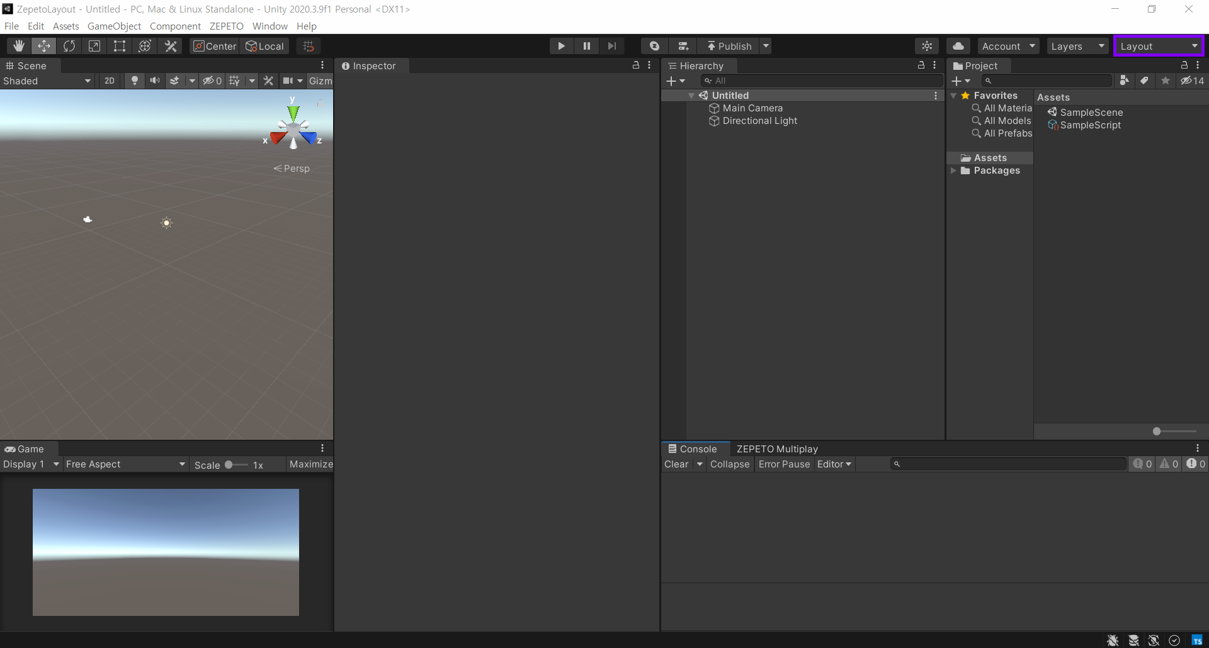This screenshot has height=648, width=1209.
Task: Click Clear in the Console
Action: 677,464
